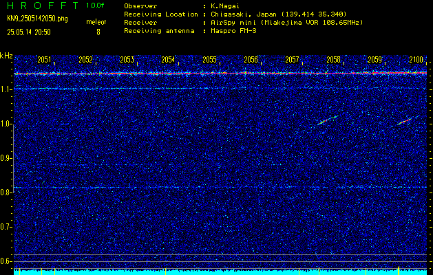
Task: Click the 2051 time label
Action: (44, 60)
